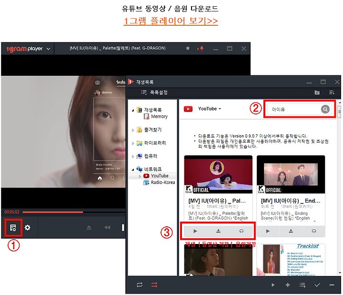Click the search field containing 아이유
This screenshot has height=295, width=343.
coord(294,109)
